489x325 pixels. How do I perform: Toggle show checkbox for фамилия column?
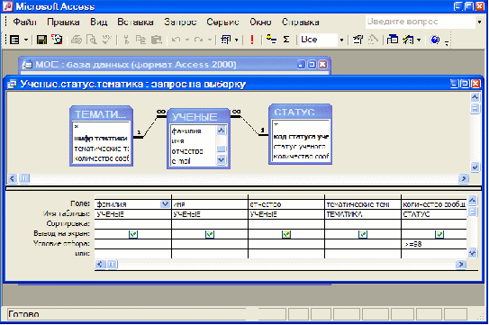pyautogui.click(x=133, y=234)
